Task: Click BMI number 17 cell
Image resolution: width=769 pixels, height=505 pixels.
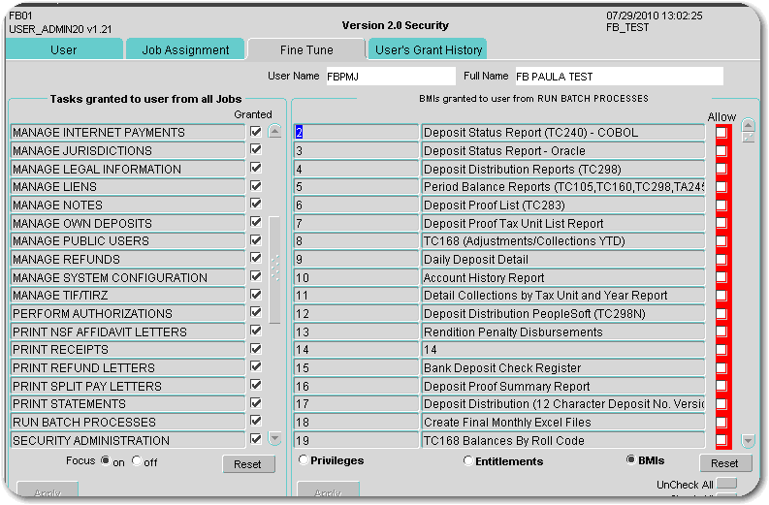Action: tap(356, 403)
